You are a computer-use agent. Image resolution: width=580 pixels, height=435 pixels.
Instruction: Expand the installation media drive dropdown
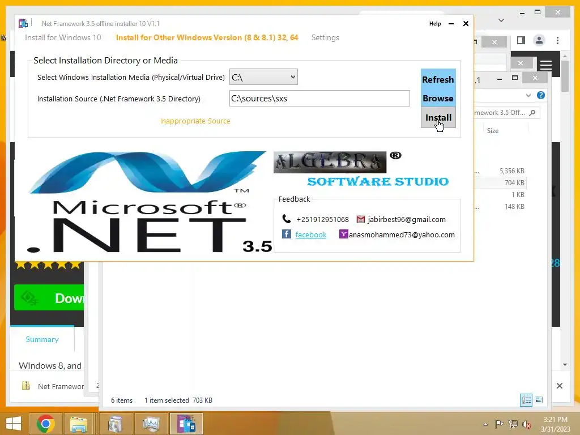tap(263, 77)
